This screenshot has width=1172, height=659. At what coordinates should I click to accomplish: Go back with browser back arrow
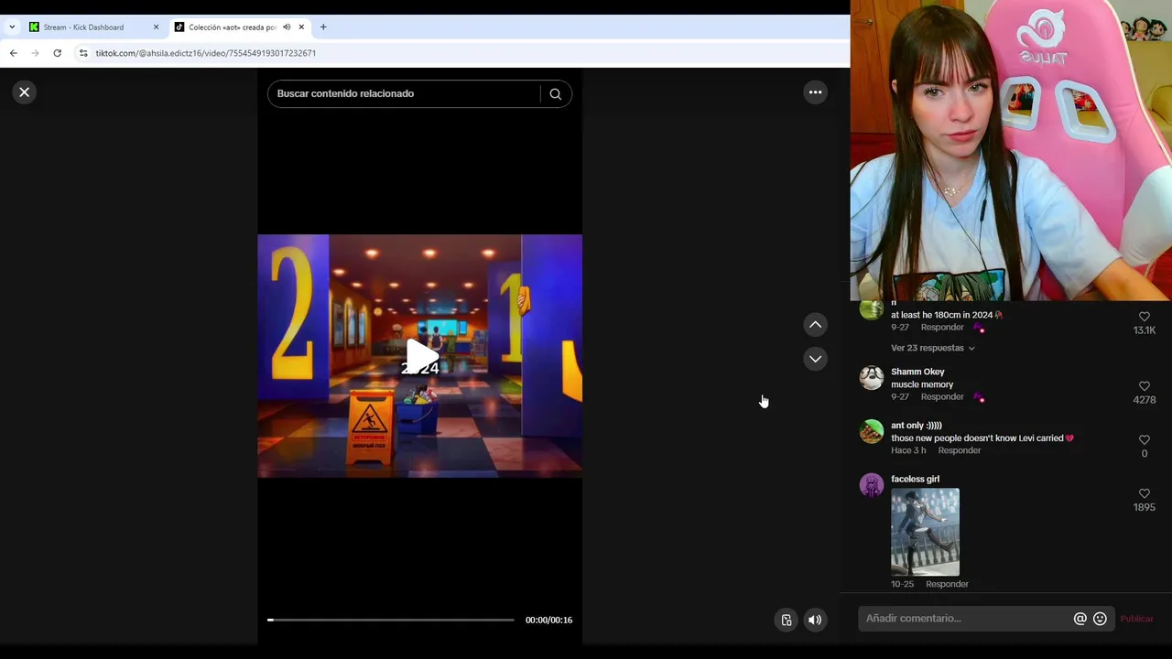click(x=14, y=53)
